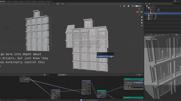This screenshot has height=101, width=181.
Task: Switch to solid shading mode
Action: (137, 6)
